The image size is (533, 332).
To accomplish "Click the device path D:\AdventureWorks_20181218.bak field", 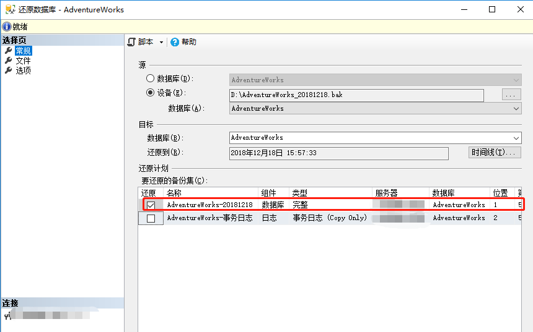I will click(x=356, y=95).
